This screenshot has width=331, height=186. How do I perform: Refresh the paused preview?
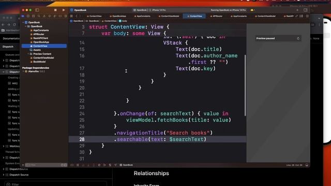pyautogui.click(x=298, y=38)
